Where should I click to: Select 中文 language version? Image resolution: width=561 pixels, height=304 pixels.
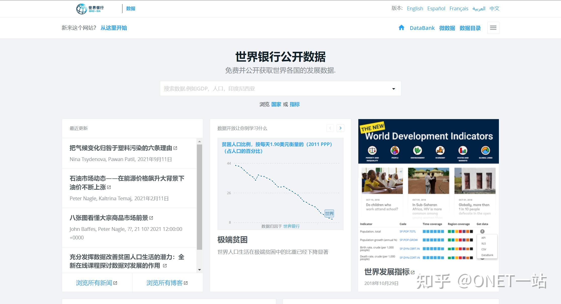(x=494, y=9)
